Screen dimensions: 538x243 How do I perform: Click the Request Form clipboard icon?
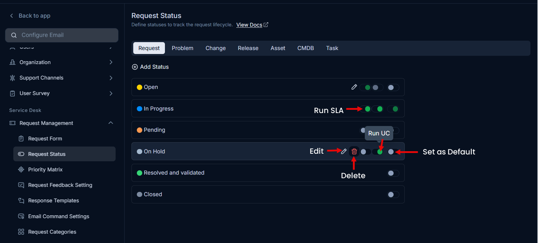click(x=21, y=139)
